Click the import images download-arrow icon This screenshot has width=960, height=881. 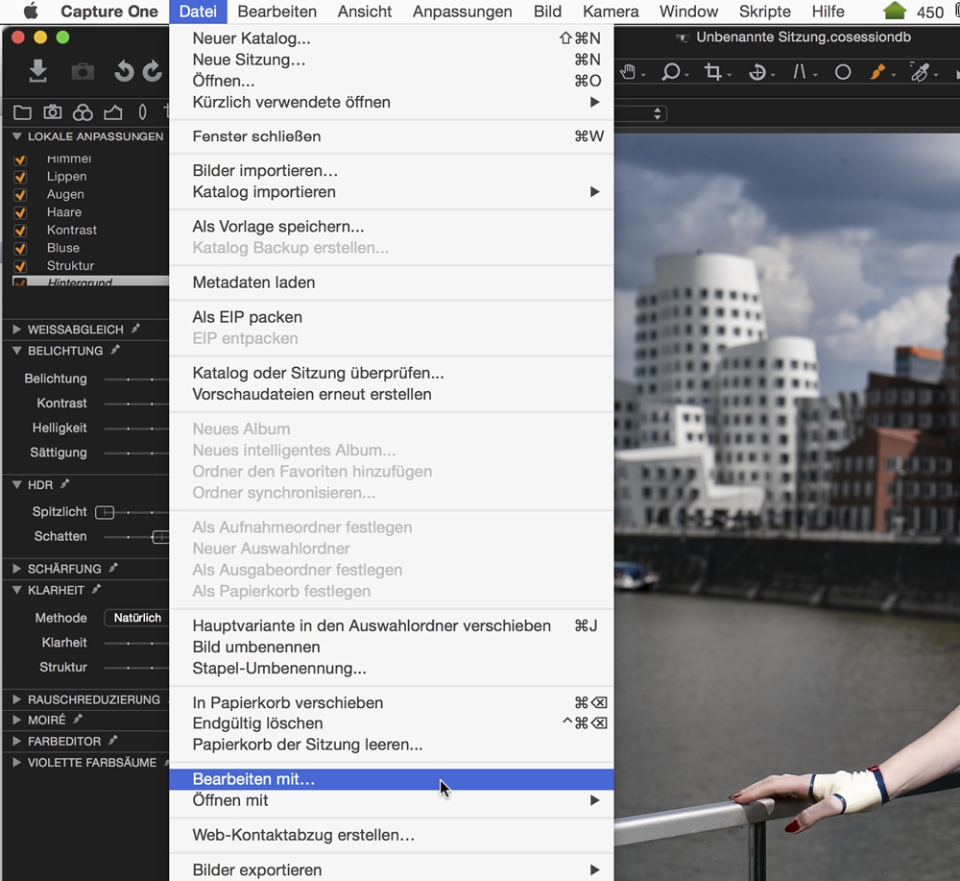(38, 71)
